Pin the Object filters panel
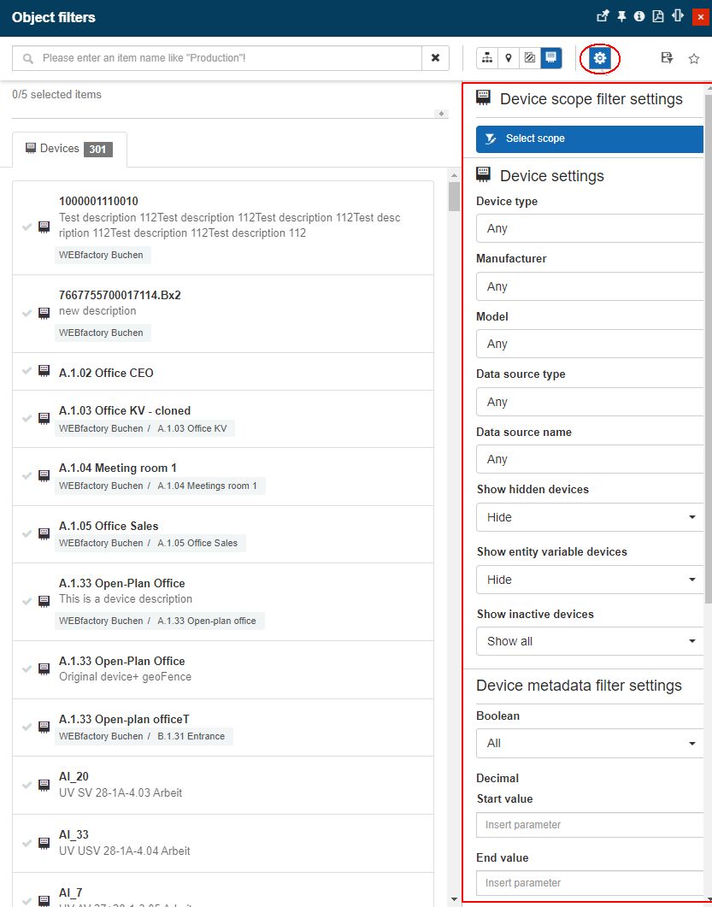This screenshot has width=712, height=907. 621,16
